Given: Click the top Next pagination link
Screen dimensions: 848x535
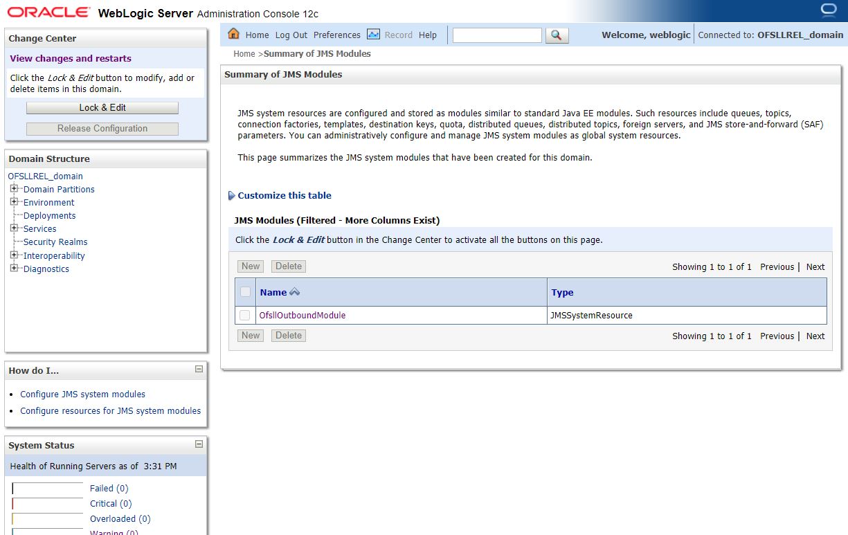Looking at the screenshot, I should tap(815, 267).
